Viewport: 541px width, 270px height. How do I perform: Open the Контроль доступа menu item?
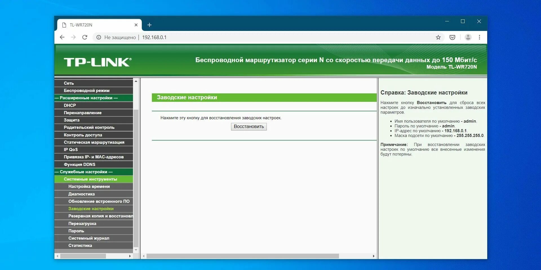click(94, 135)
